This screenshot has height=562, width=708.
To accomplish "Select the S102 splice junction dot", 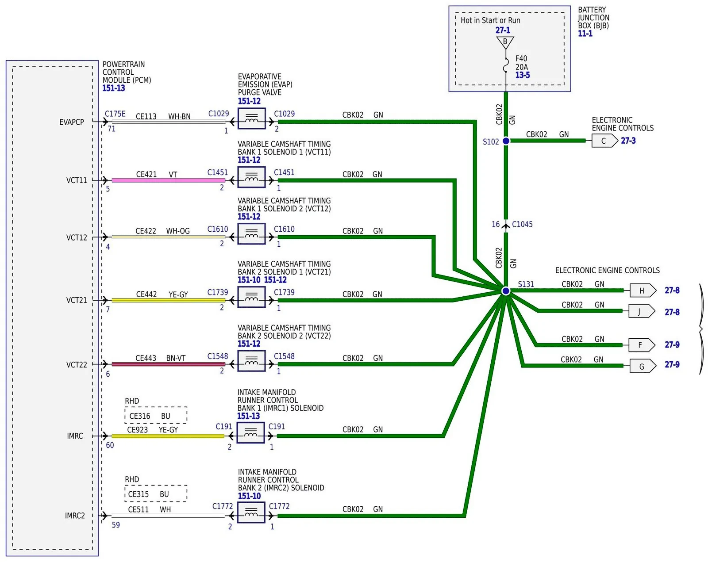I will click(506, 141).
